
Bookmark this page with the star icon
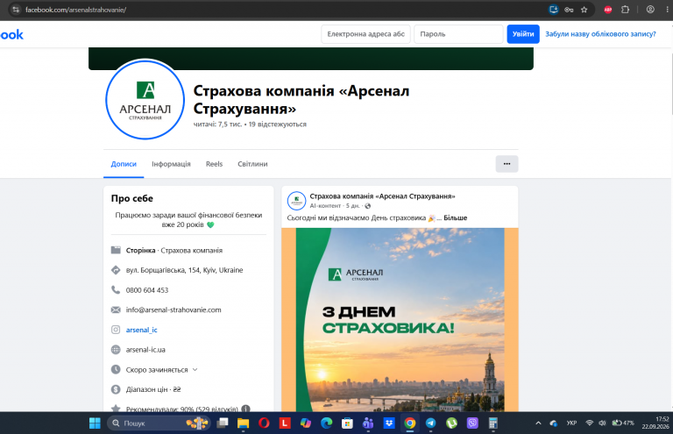coord(584,10)
